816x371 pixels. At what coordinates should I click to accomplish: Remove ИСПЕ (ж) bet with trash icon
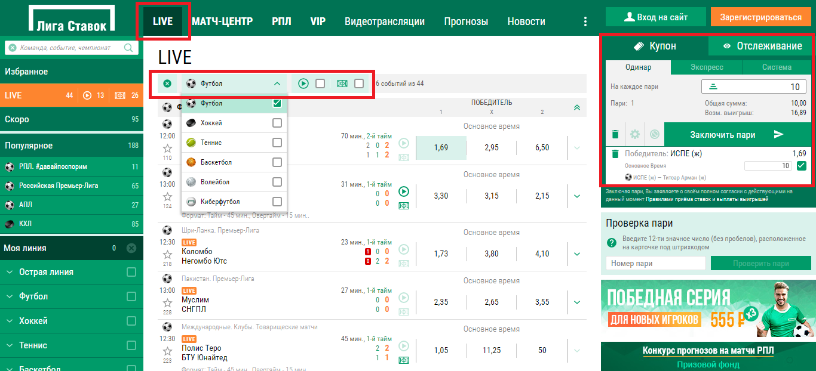tap(615, 154)
